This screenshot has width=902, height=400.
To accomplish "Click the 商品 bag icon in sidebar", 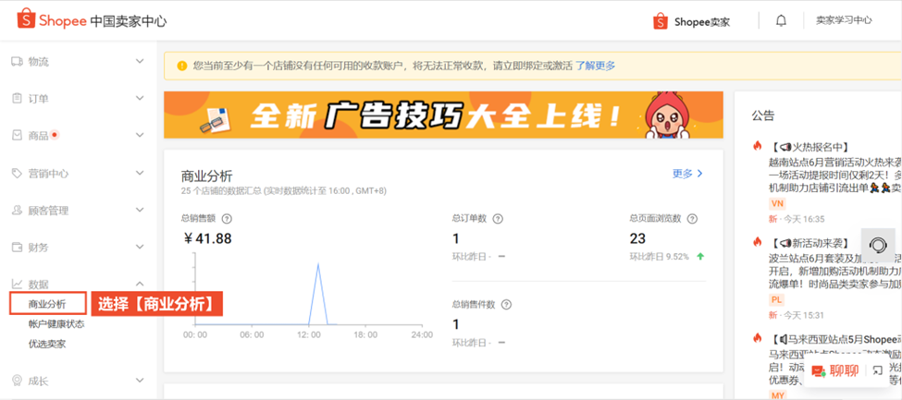I will point(18,135).
